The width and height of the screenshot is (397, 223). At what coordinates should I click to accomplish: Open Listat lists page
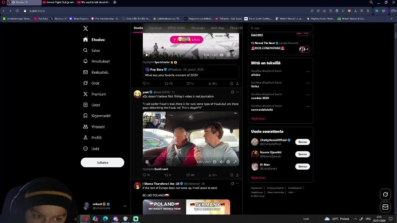click(x=92, y=105)
